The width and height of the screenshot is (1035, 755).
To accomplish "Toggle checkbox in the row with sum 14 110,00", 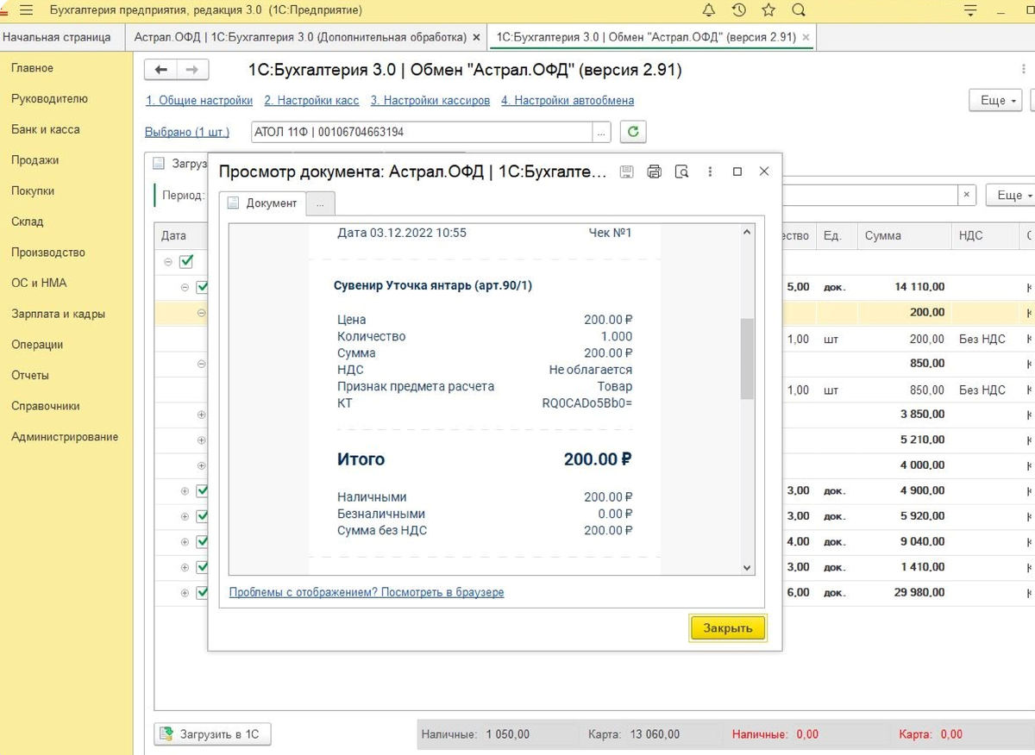I will pos(203,287).
